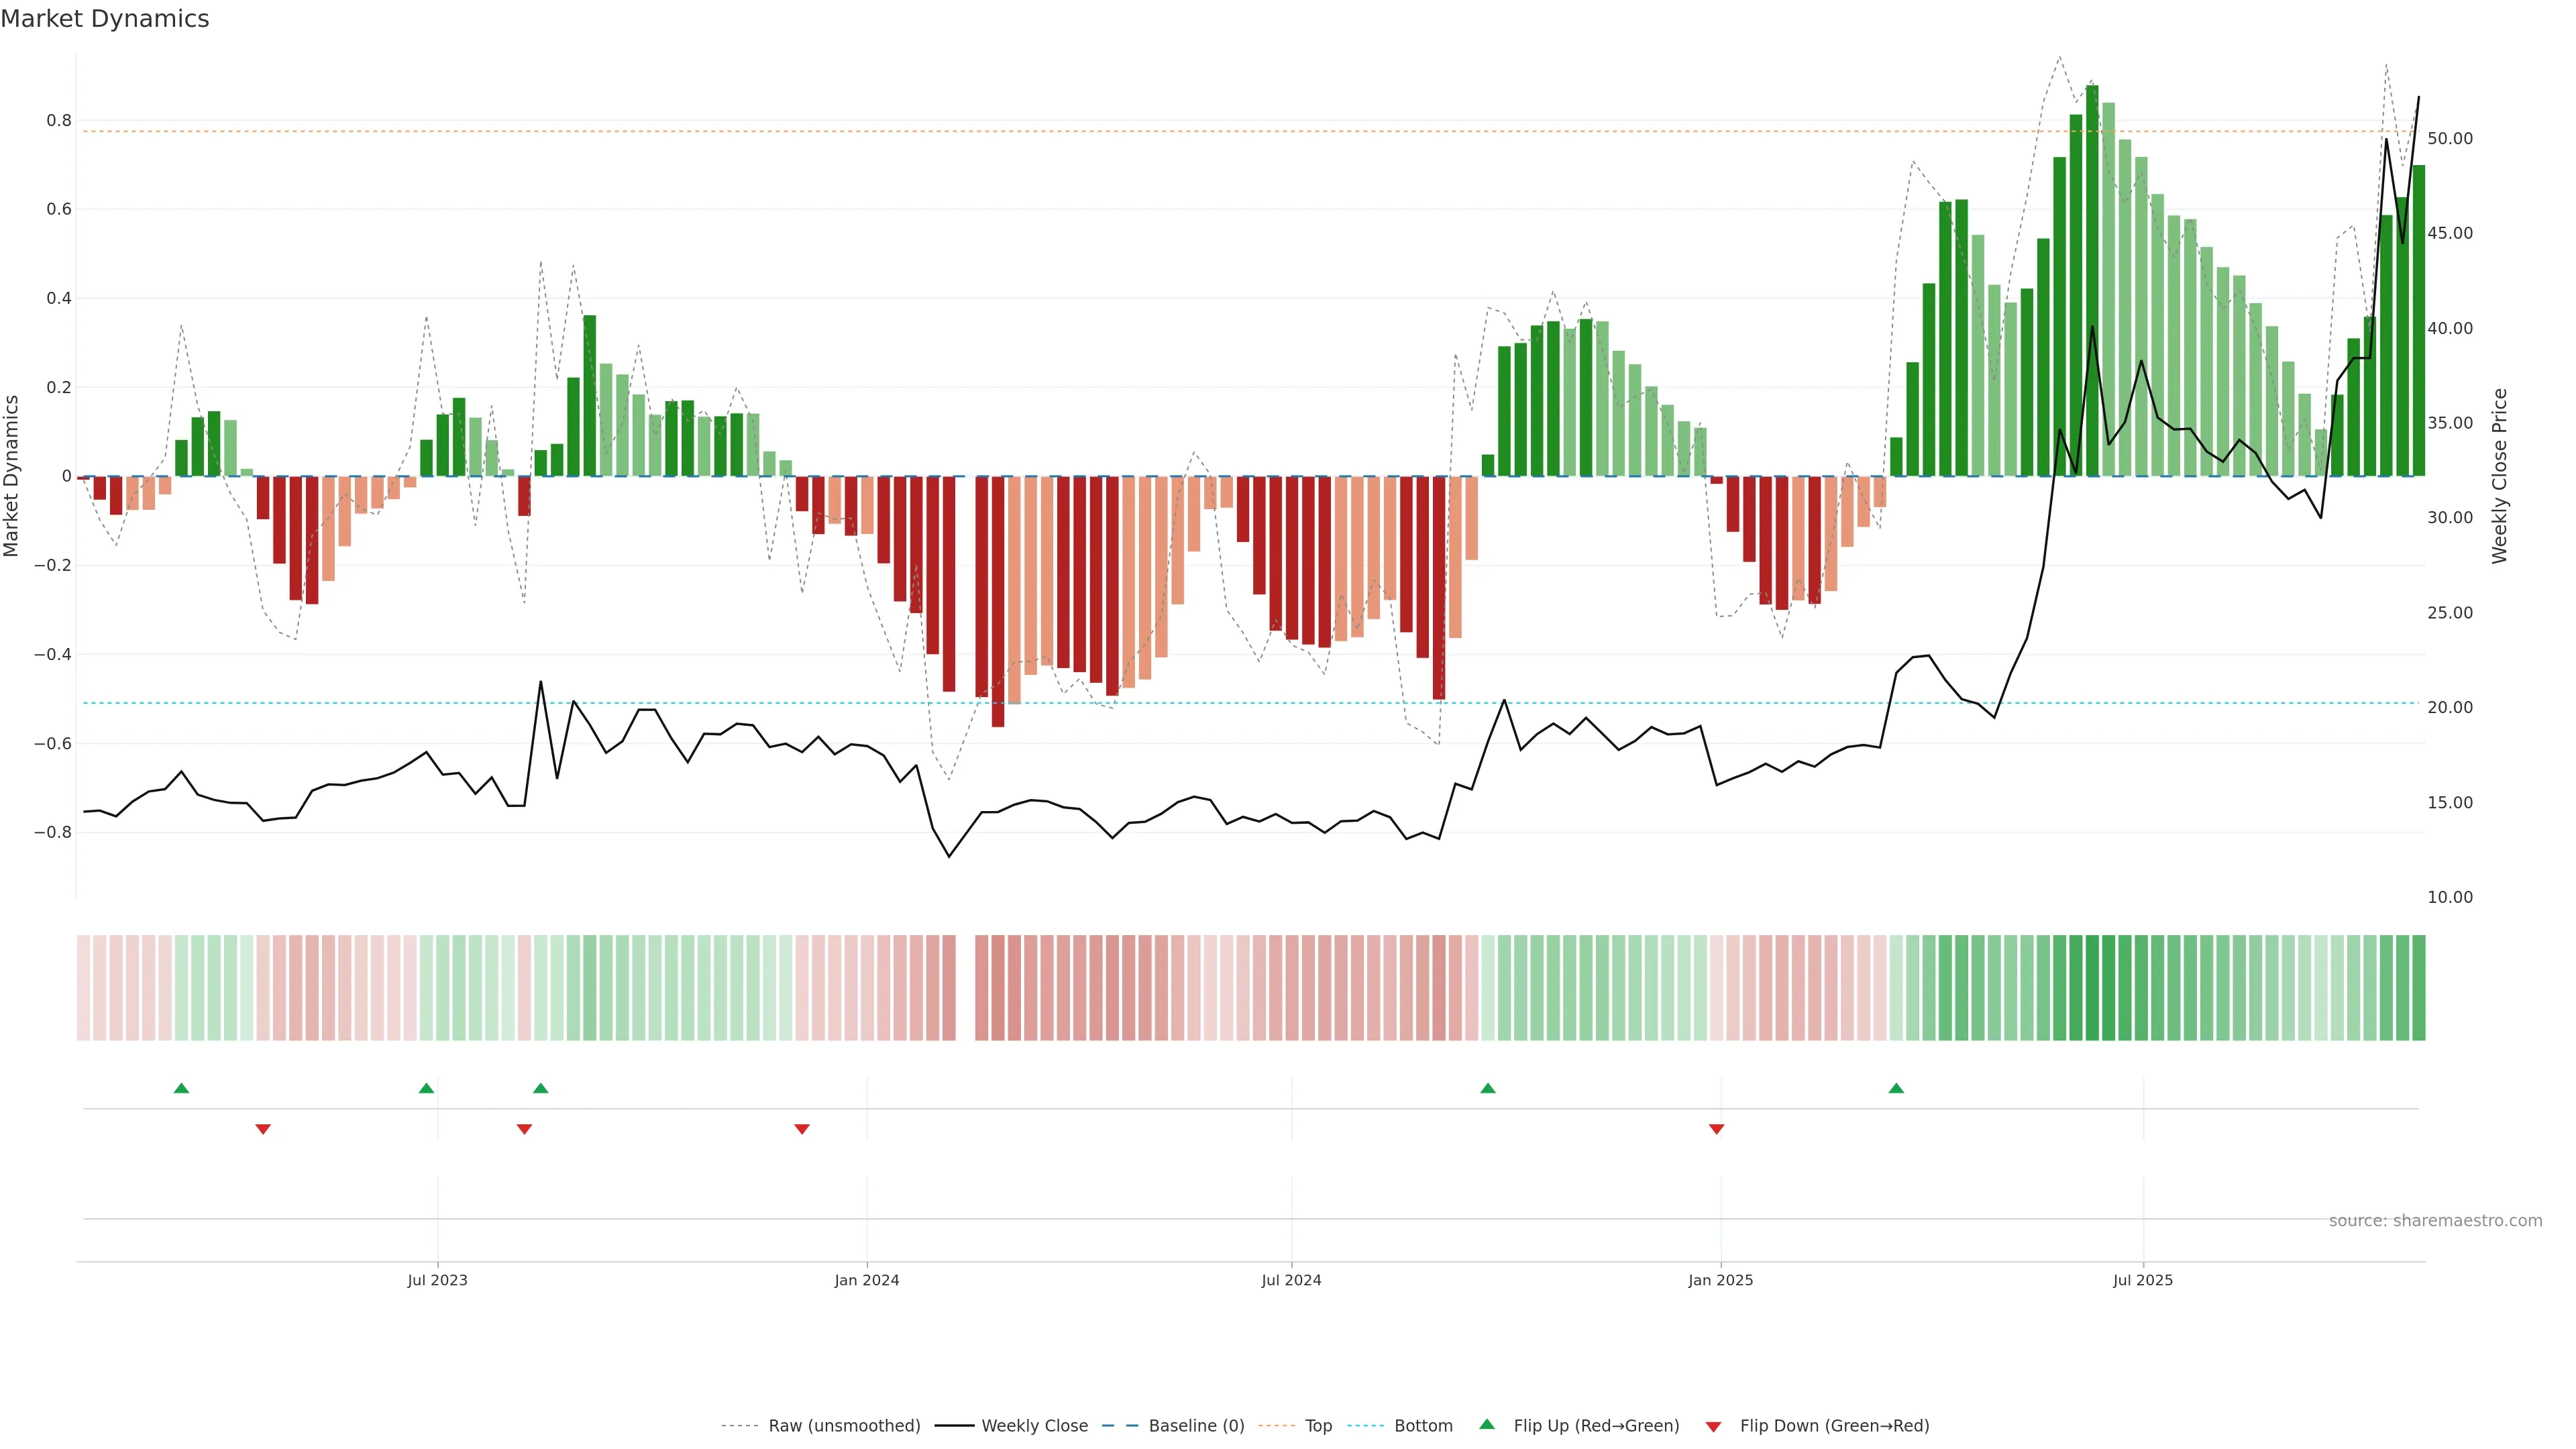This screenshot has height=1449, width=2576.
Task: Click the earliest Flip Up marker on timeline
Action: point(181,1088)
